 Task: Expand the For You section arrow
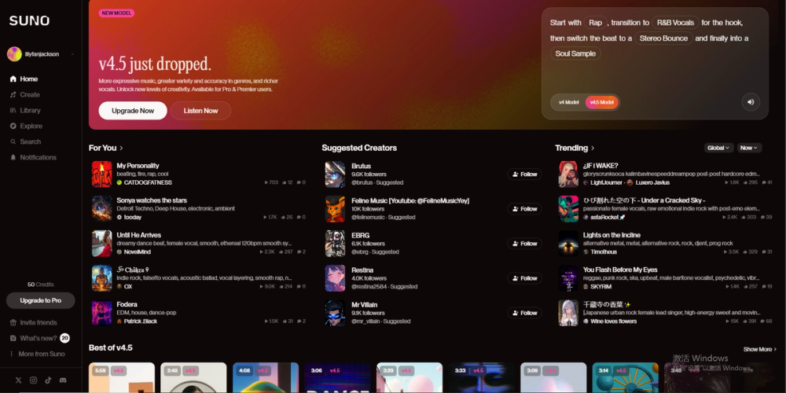pyautogui.click(x=121, y=148)
